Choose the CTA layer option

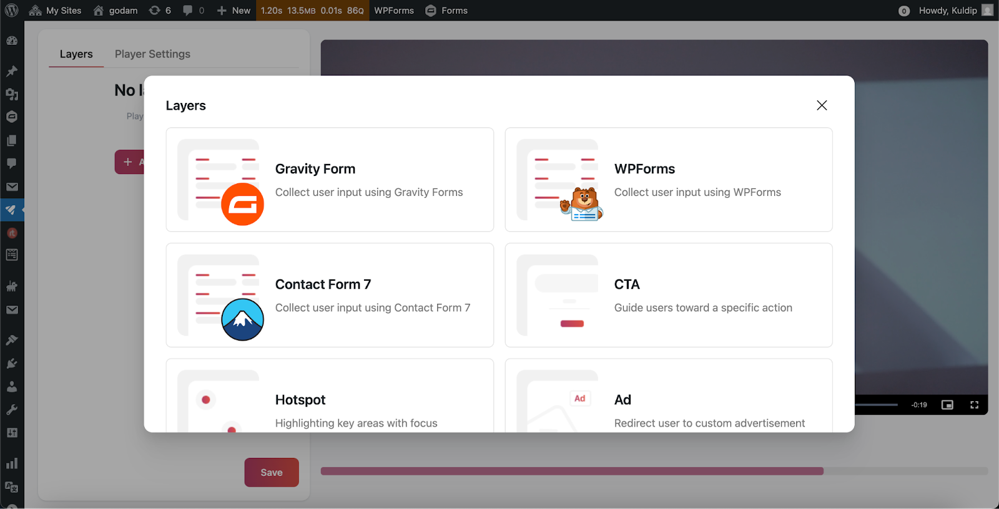668,295
